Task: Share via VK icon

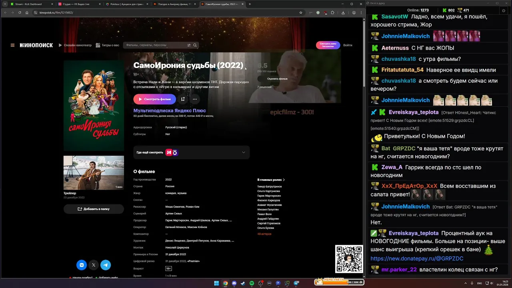Action: click(82, 265)
